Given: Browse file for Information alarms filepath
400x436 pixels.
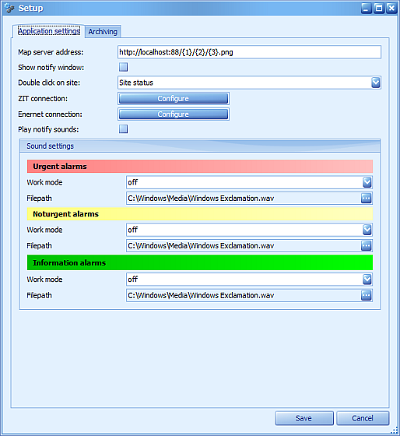Looking at the screenshot, I should point(366,295).
